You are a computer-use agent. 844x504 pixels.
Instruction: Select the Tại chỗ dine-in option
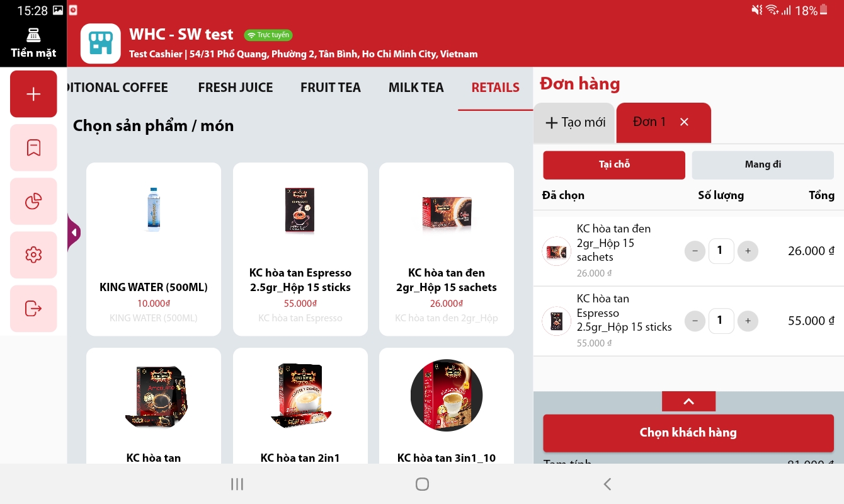point(614,165)
